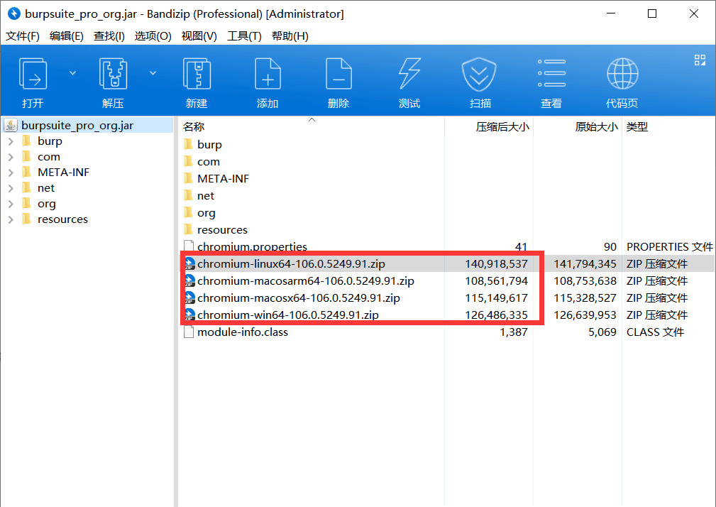
Task: Expand the org folder in tree
Action: 11,205
